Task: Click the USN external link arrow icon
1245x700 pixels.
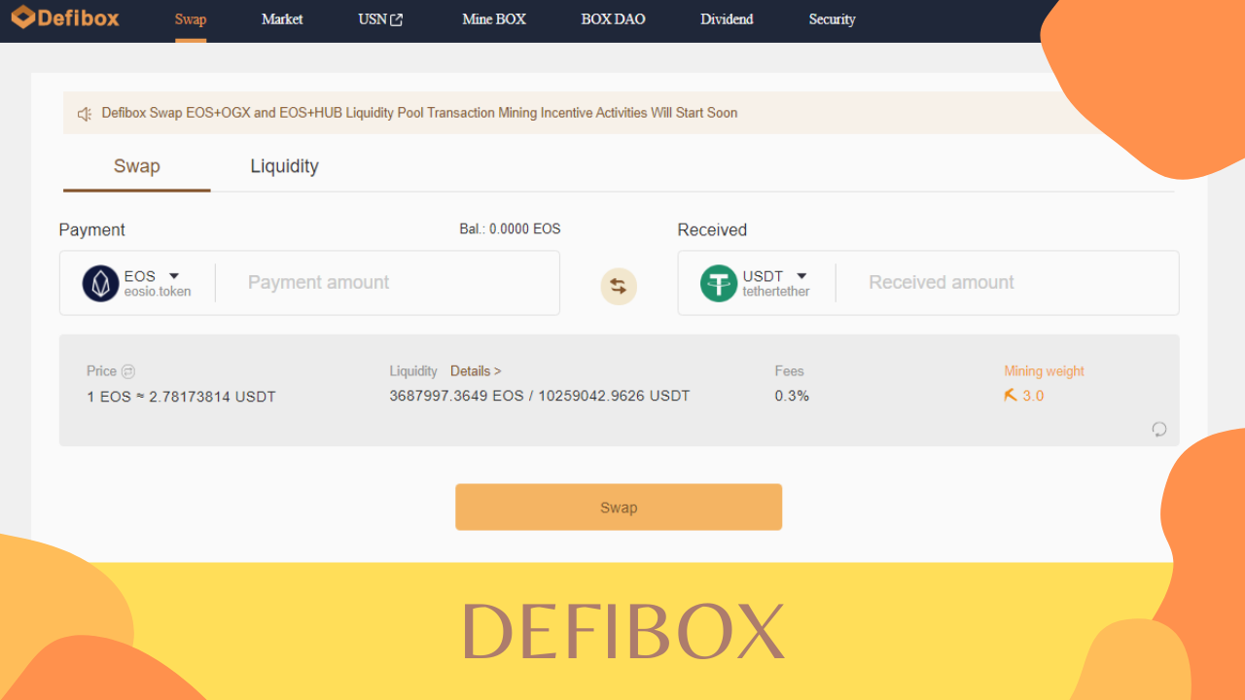Action: click(396, 20)
